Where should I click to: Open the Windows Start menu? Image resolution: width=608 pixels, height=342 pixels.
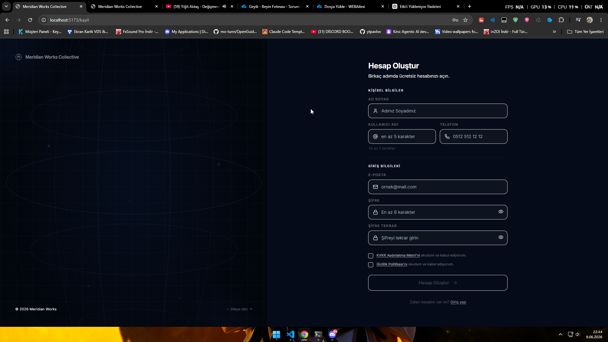276,334
